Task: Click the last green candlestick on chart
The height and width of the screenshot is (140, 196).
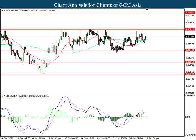Action: pyautogui.click(x=146, y=38)
